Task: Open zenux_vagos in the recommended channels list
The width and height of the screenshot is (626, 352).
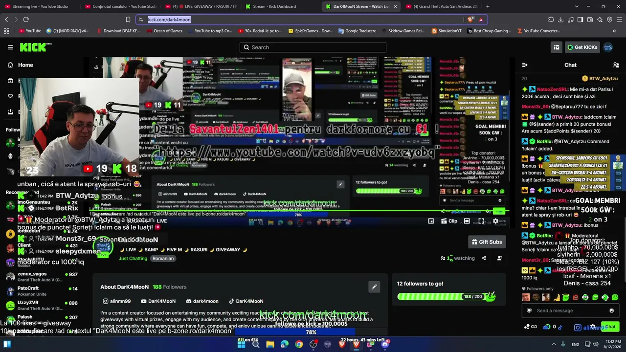Action: [42, 277]
